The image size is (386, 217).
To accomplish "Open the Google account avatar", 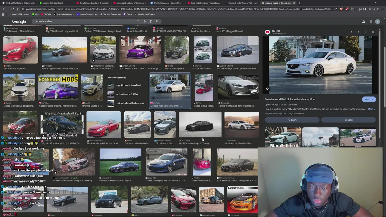I will pos(378,21).
